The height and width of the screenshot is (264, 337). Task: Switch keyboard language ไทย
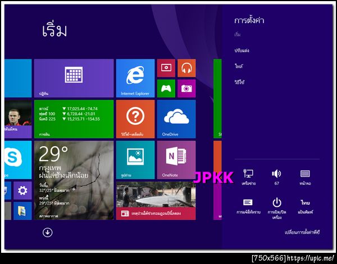305,206
